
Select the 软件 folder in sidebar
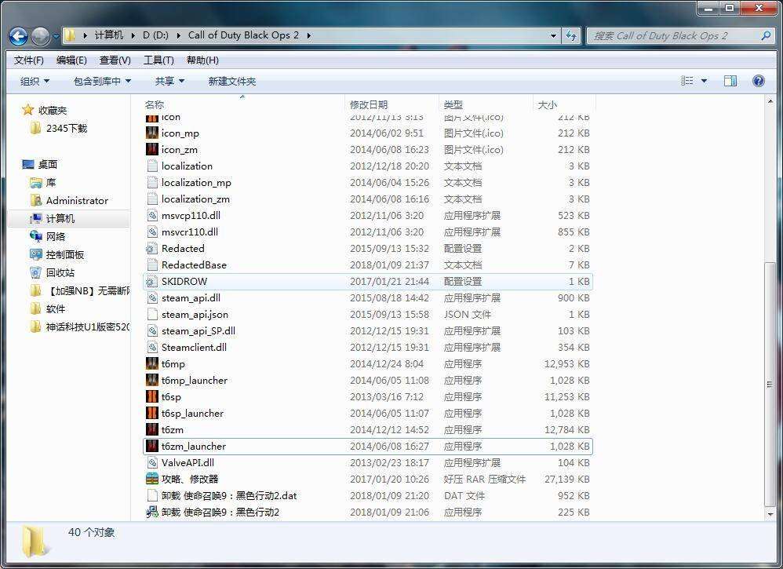[x=56, y=308]
